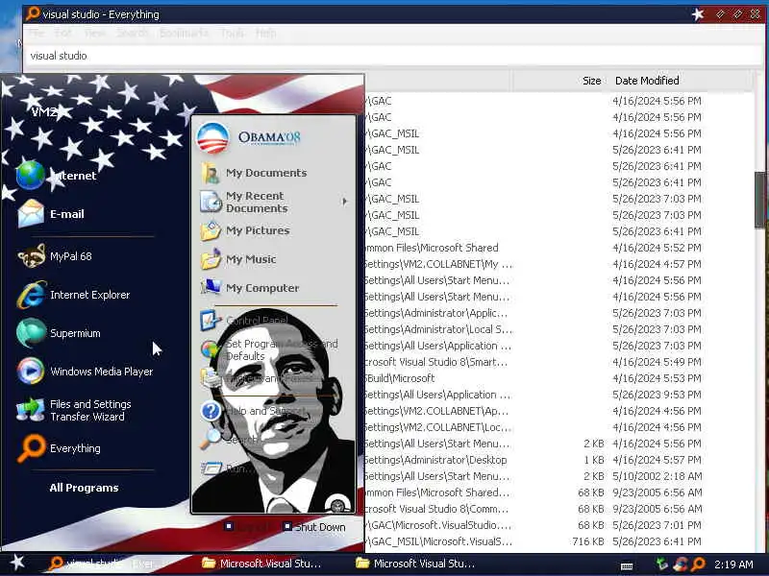Open Control Panel from Start menu
Viewport: 769px width, 576px height.
(244, 321)
